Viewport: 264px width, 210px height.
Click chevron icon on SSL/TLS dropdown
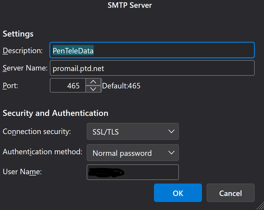click(x=171, y=131)
